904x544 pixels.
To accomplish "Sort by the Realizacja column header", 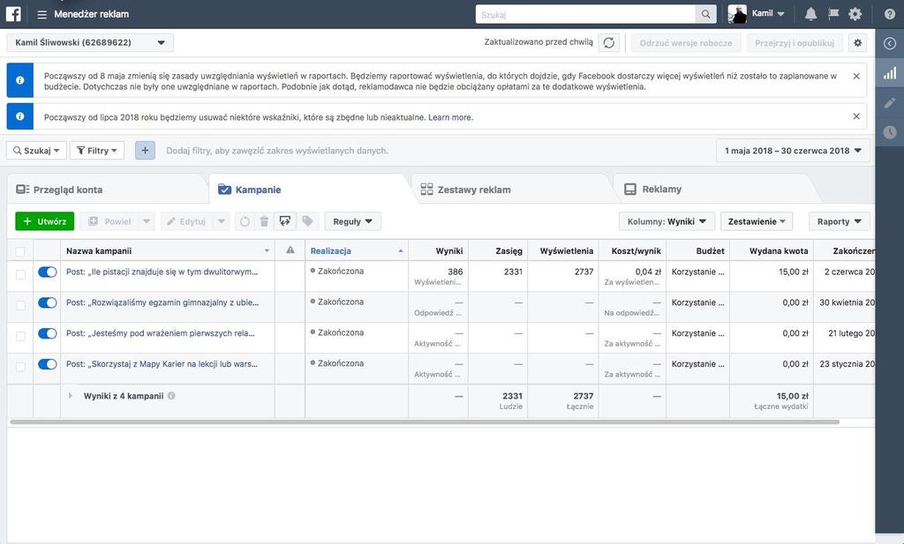I will 357,250.
